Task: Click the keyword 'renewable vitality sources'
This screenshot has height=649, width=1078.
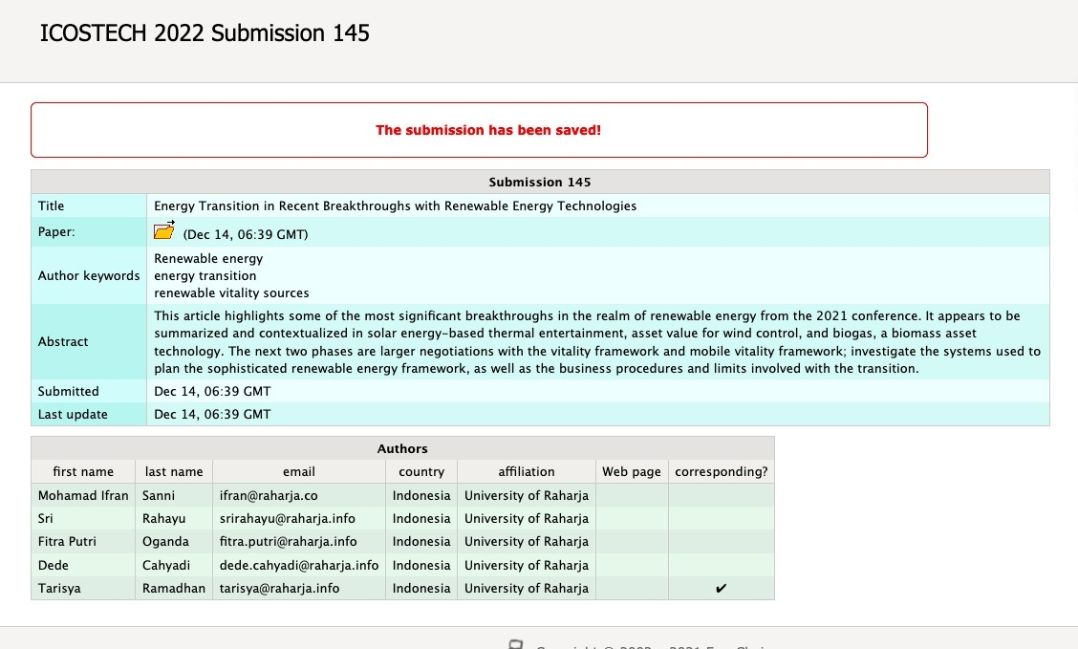Action: (231, 292)
